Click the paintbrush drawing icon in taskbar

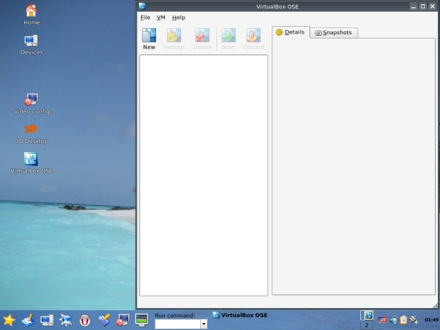[28, 320]
